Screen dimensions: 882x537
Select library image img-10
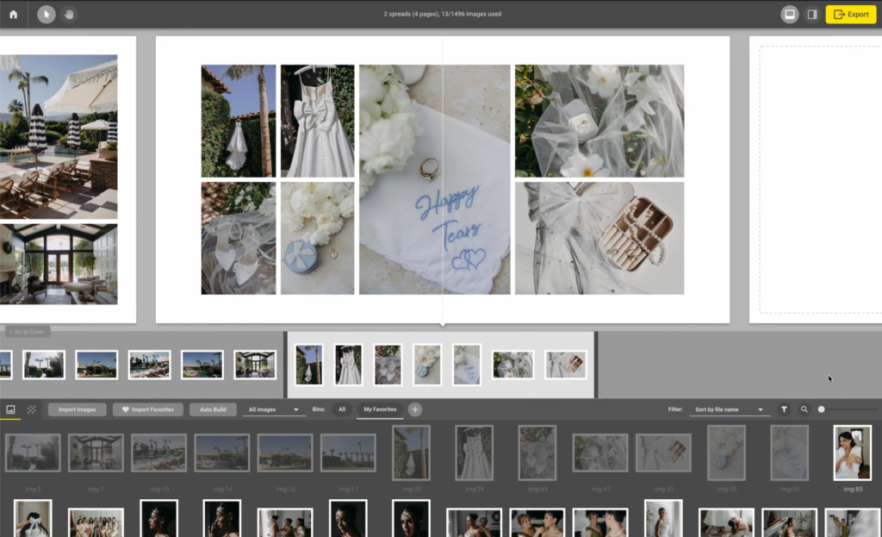pos(158,453)
